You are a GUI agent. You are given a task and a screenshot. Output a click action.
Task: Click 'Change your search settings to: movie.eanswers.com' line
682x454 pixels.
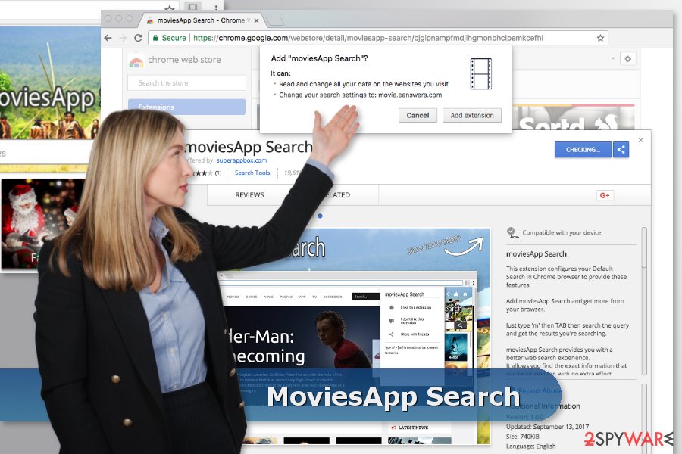point(360,95)
